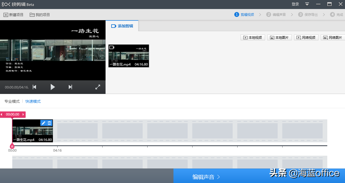Add a 本地图片 local image
This screenshot has width=345, height=183.
click(280, 38)
